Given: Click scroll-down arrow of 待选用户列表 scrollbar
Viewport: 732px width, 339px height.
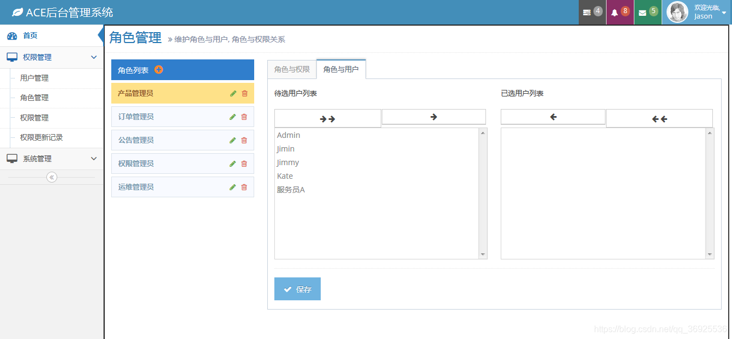Looking at the screenshot, I should point(483,255).
